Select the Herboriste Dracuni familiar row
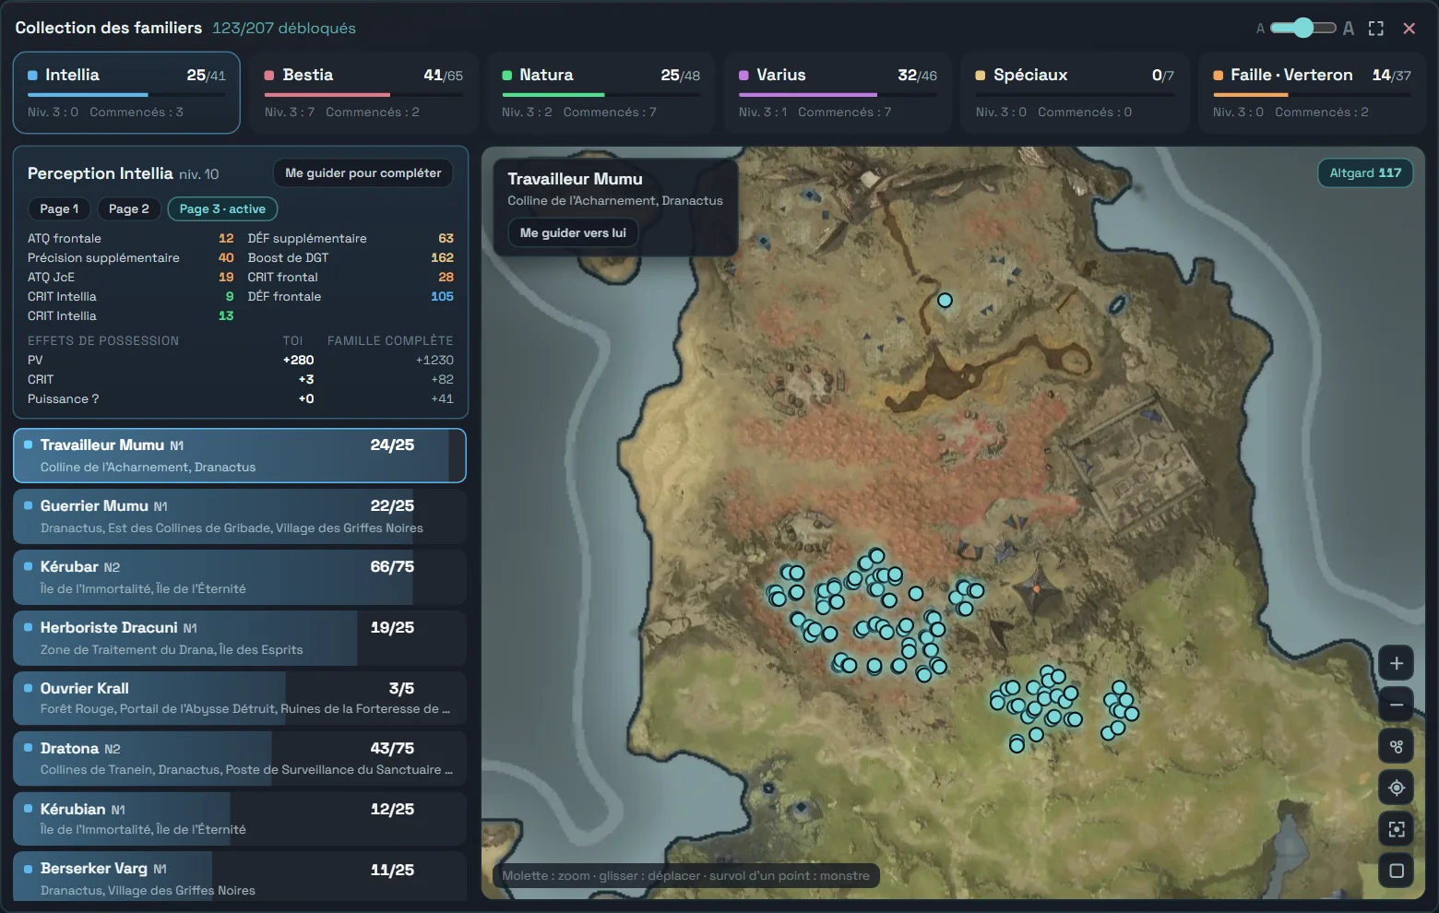 pos(240,638)
